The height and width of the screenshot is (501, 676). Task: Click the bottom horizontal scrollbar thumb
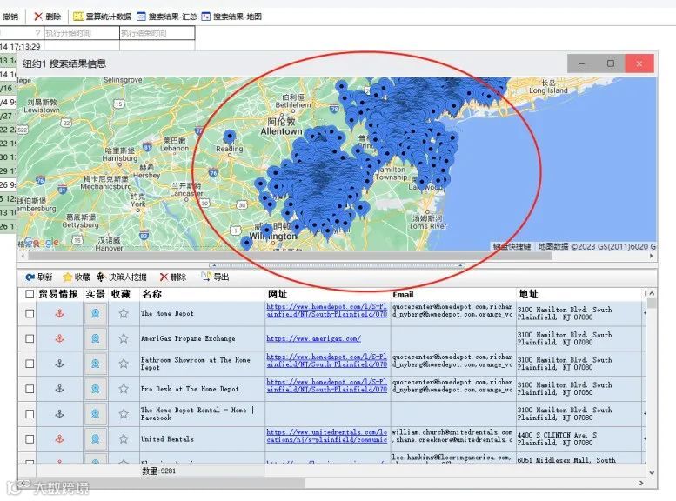[162, 484]
